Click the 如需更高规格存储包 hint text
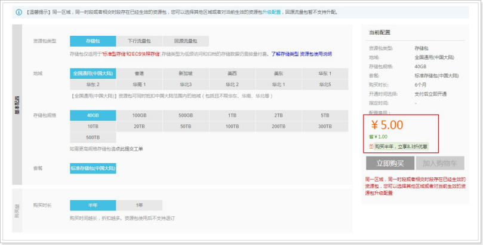This screenshot has height=245, width=483. click(106, 149)
